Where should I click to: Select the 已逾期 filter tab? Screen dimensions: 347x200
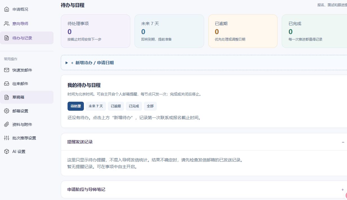pos(116,106)
